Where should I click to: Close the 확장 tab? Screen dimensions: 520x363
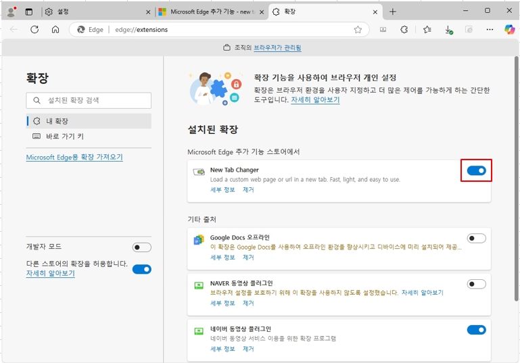375,12
